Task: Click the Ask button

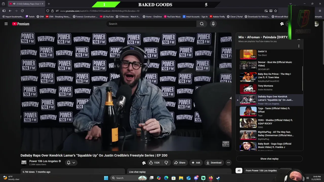Action: point(196,163)
